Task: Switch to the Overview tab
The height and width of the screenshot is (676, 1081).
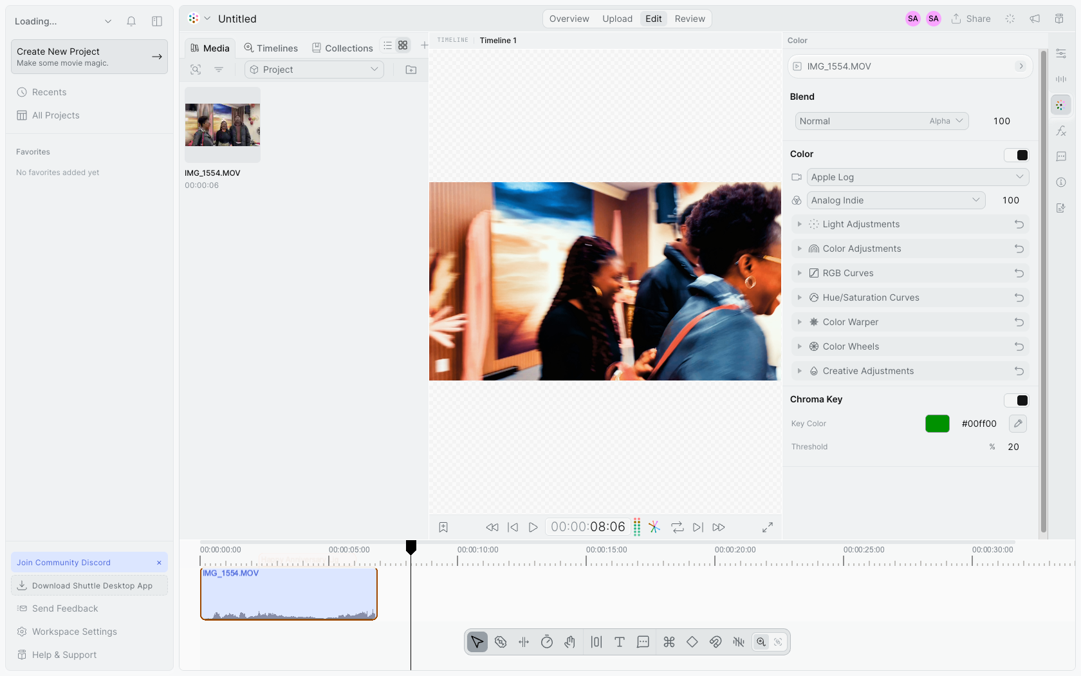Action: click(x=569, y=19)
